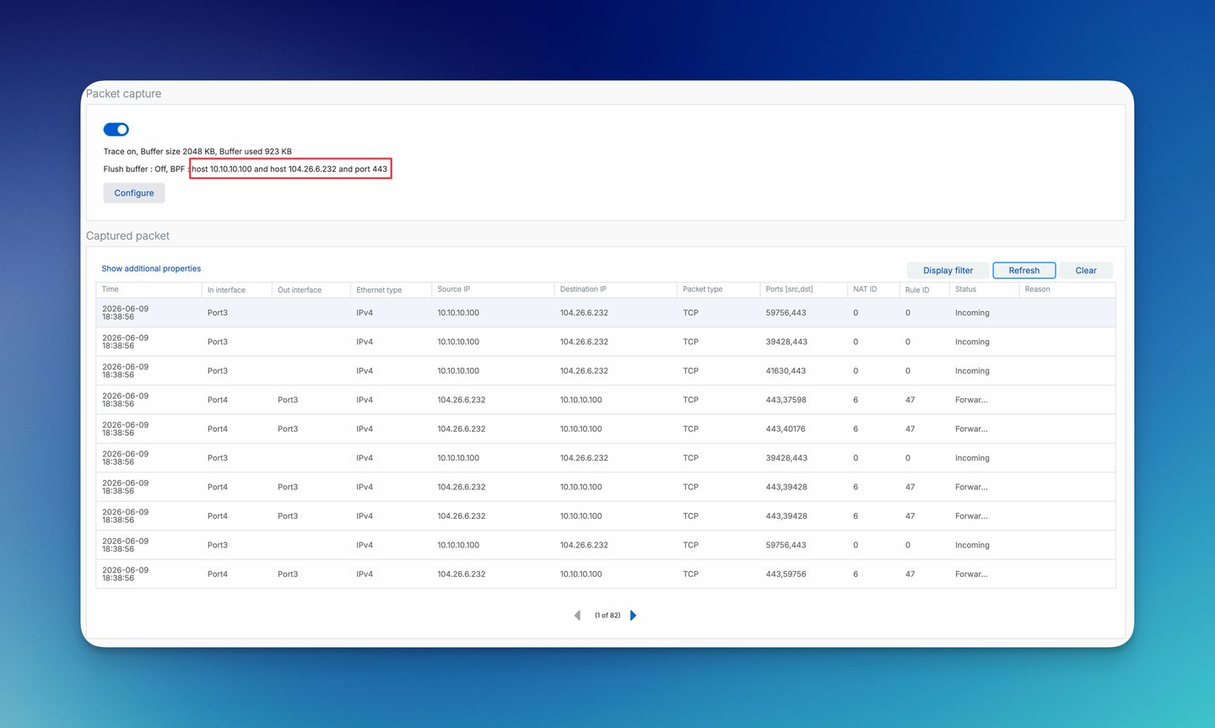Click the In interface column header
Screen dimensions: 1215x728
[x=226, y=290]
